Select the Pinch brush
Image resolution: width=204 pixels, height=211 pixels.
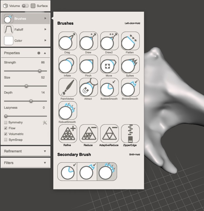pyautogui.click(x=88, y=64)
